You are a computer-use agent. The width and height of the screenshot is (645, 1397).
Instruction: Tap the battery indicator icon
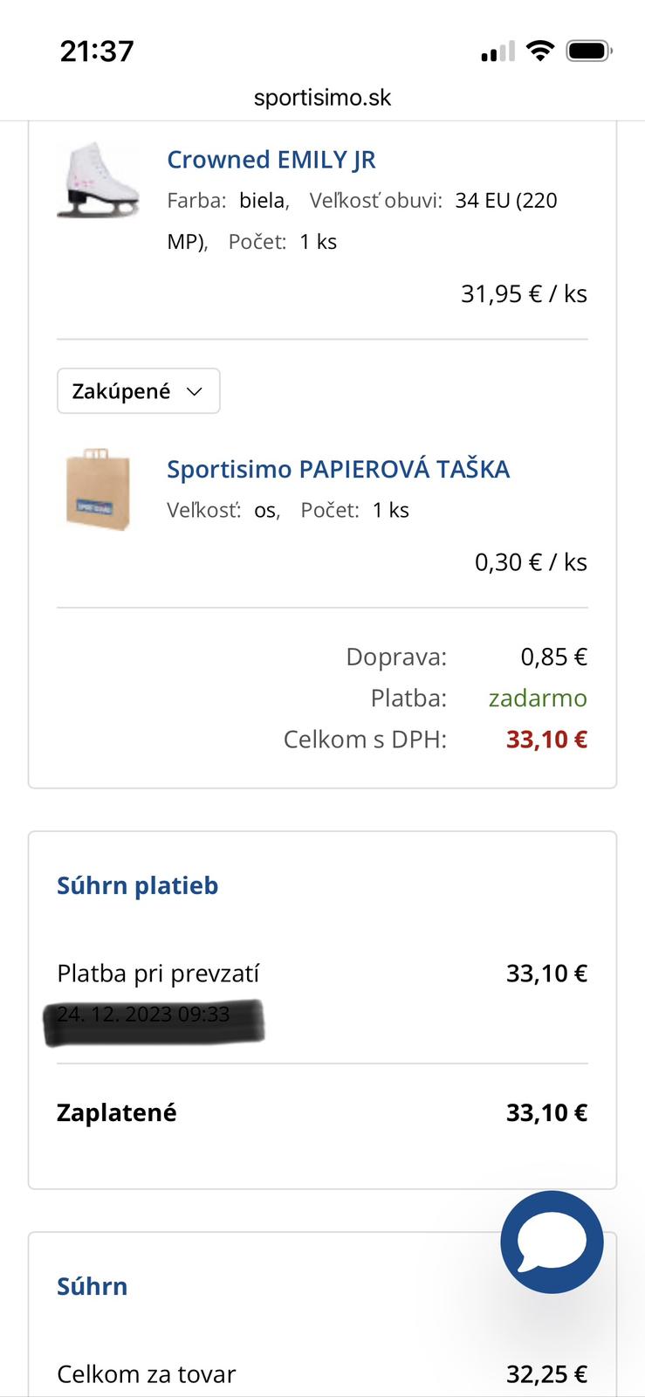tap(589, 52)
